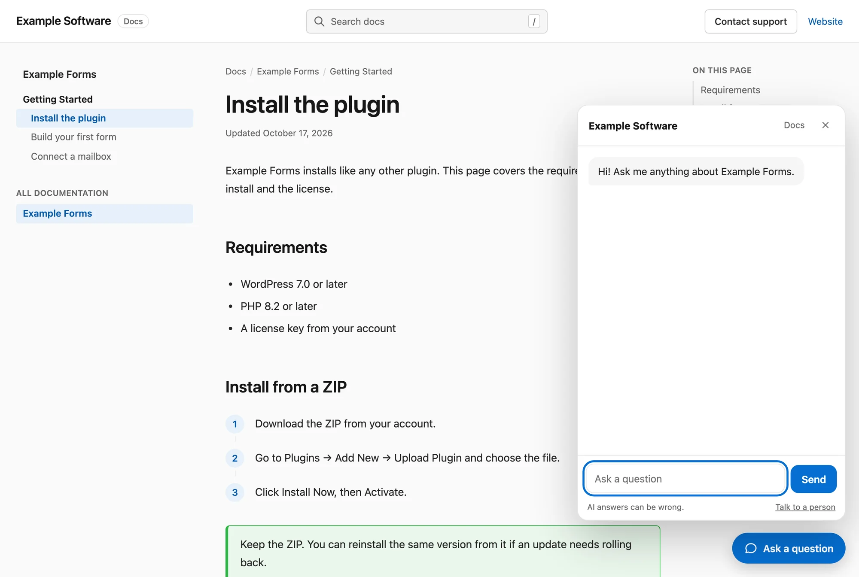
Task: Focus the Ask a question input
Action: click(685, 479)
